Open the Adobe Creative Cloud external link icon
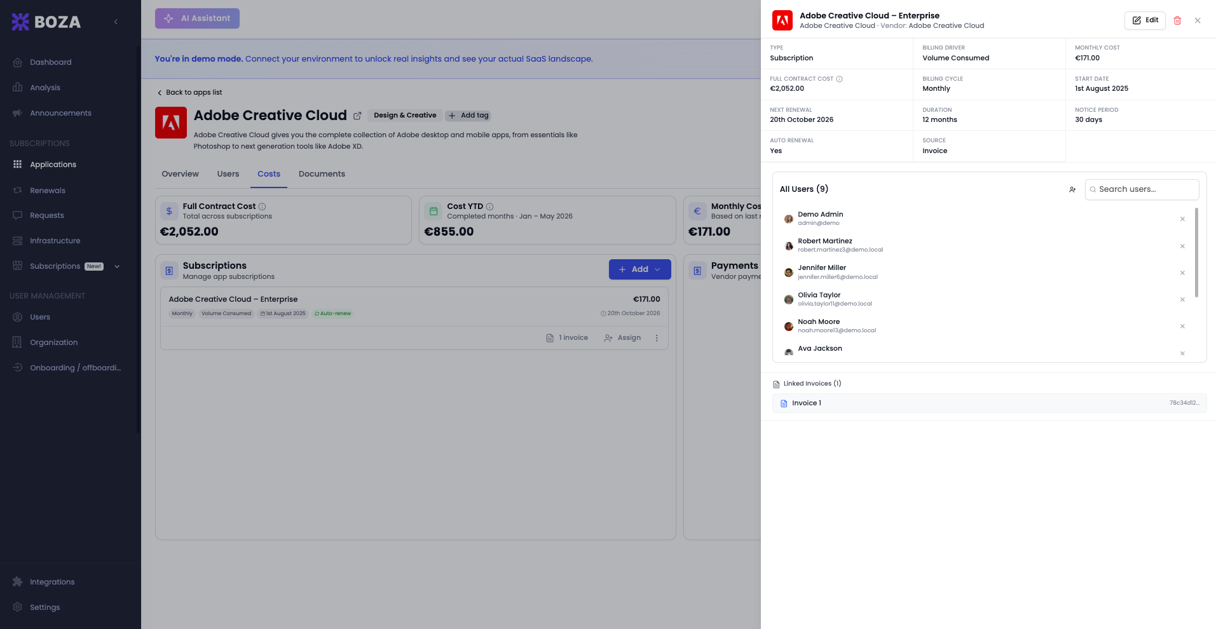Screen dimensions: 1216x629 357,116
